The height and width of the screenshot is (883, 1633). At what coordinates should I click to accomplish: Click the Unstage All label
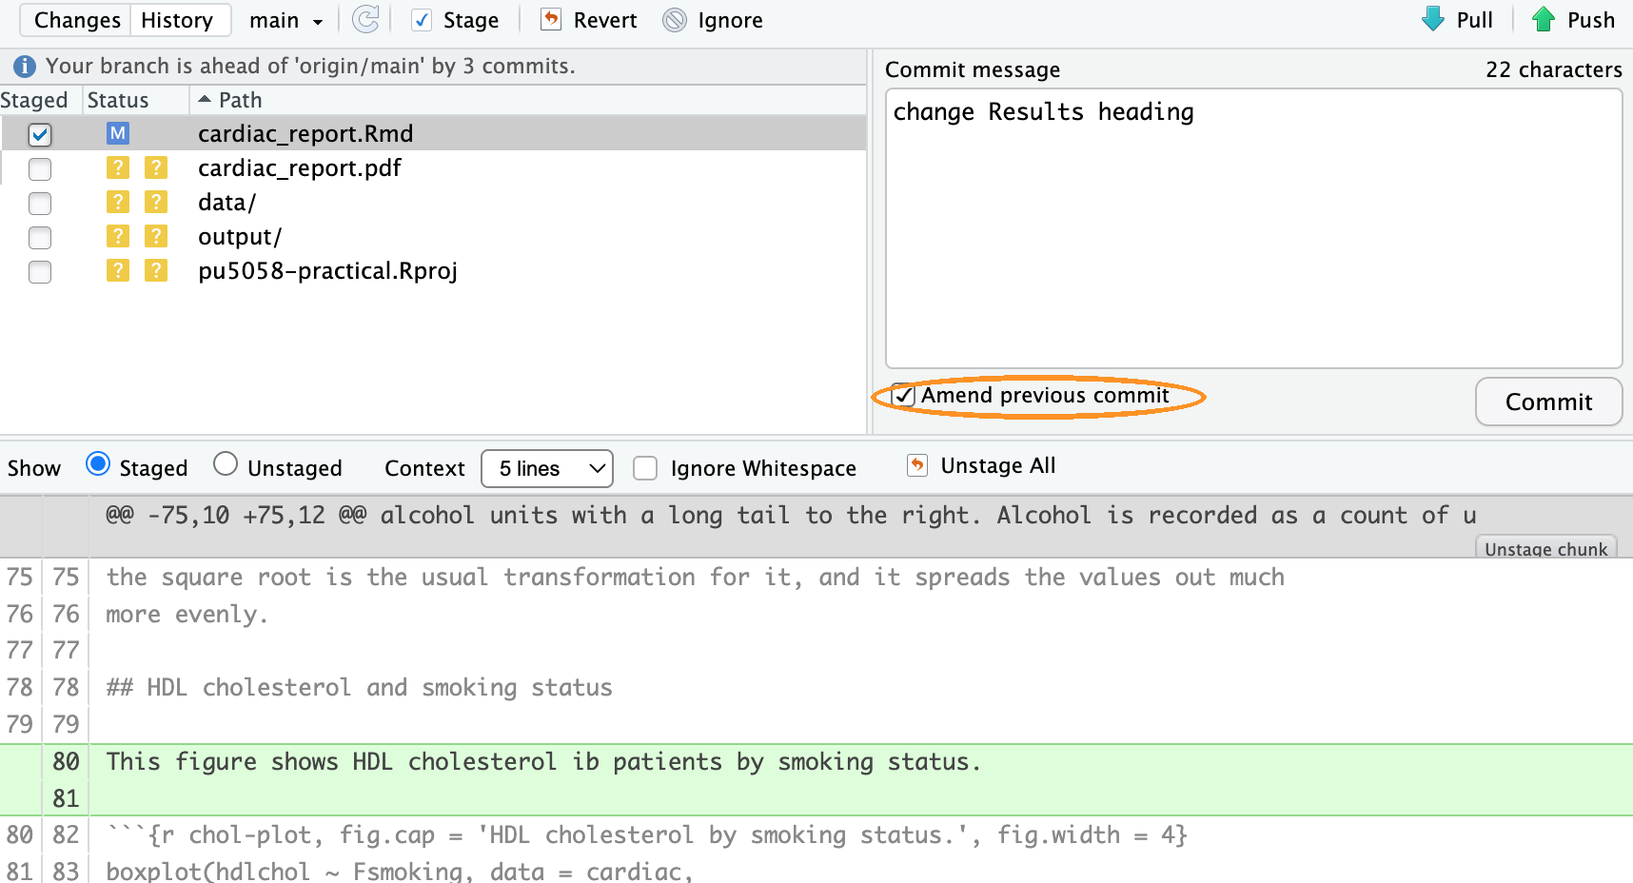(998, 465)
